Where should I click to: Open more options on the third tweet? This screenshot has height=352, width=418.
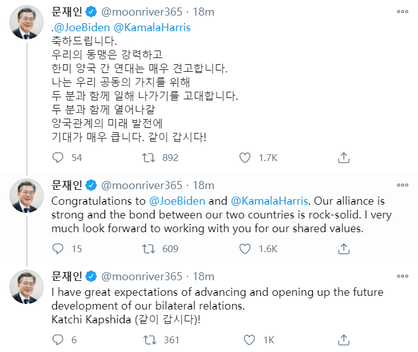point(400,276)
